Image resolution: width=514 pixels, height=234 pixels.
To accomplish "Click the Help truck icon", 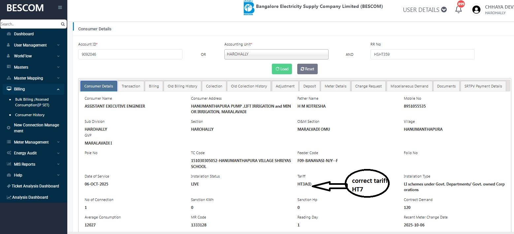I will 9,175.
